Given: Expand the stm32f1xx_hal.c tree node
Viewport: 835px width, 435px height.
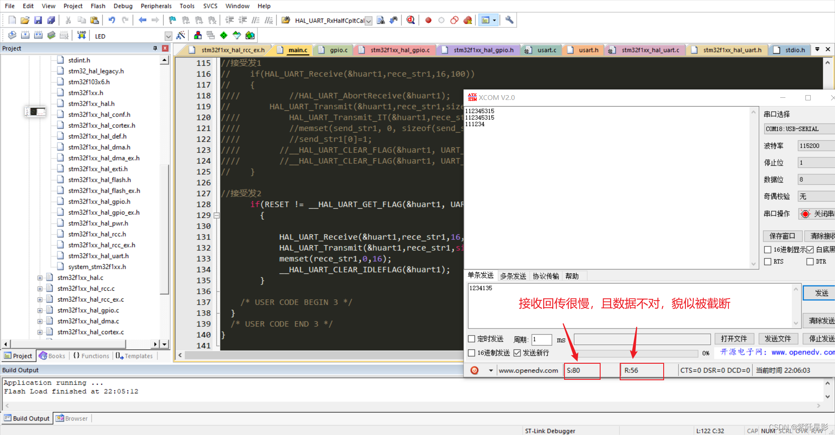Looking at the screenshot, I should [40, 278].
